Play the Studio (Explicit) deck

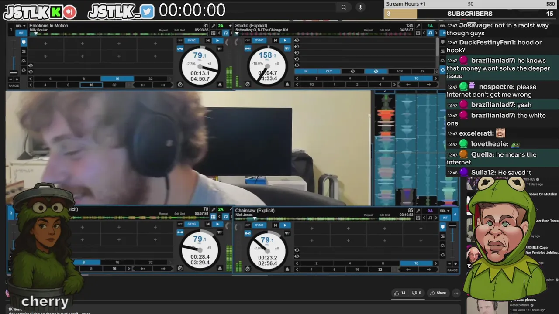[285, 41]
